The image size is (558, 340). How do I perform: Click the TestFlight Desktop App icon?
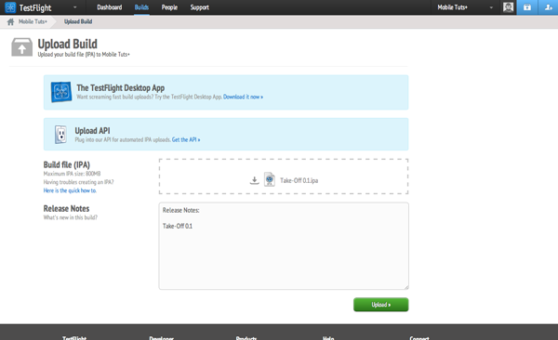61,92
